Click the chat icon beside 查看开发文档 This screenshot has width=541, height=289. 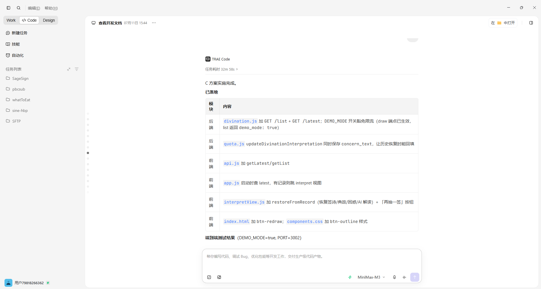pos(94,23)
